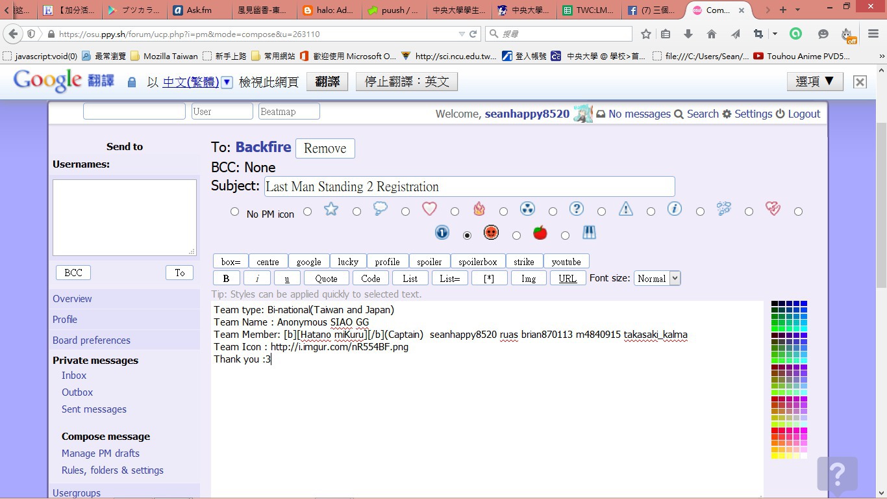Click the magnifier icon in browser search box
The image size is (887, 499).
click(x=493, y=34)
